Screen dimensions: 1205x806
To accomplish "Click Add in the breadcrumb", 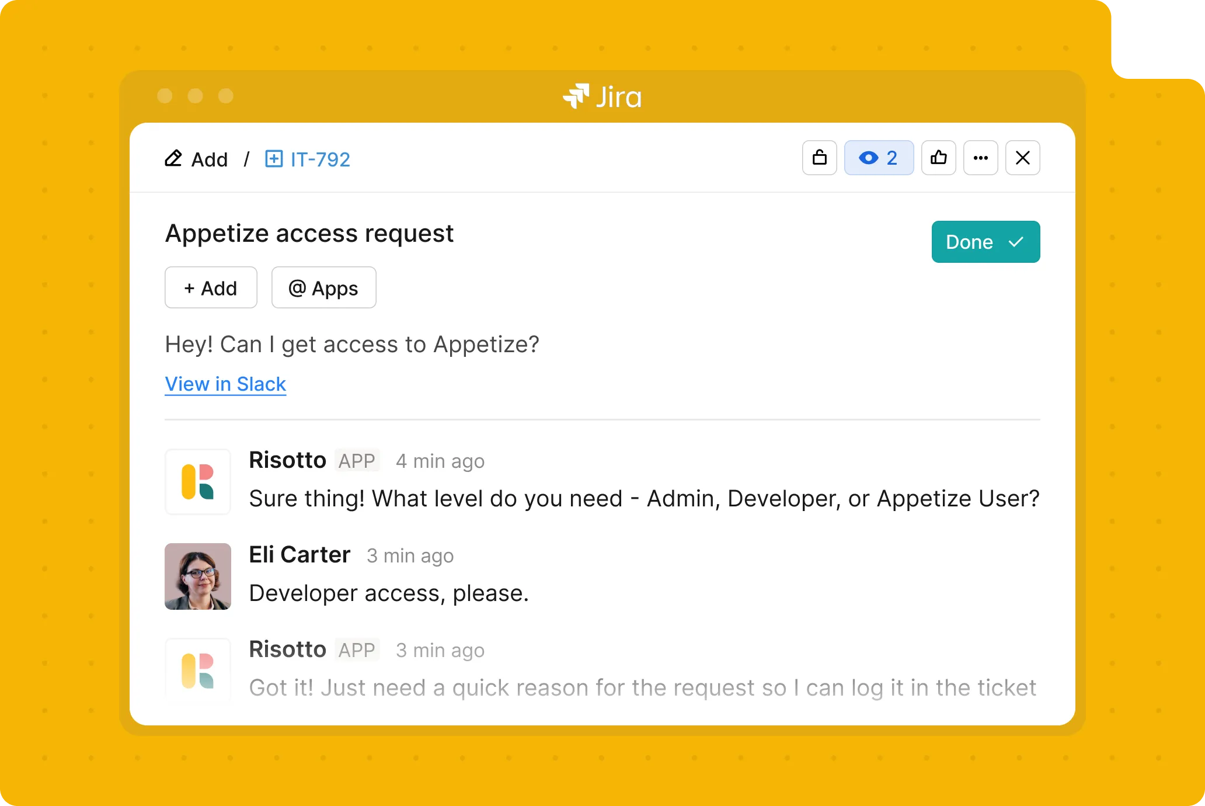I will (209, 159).
